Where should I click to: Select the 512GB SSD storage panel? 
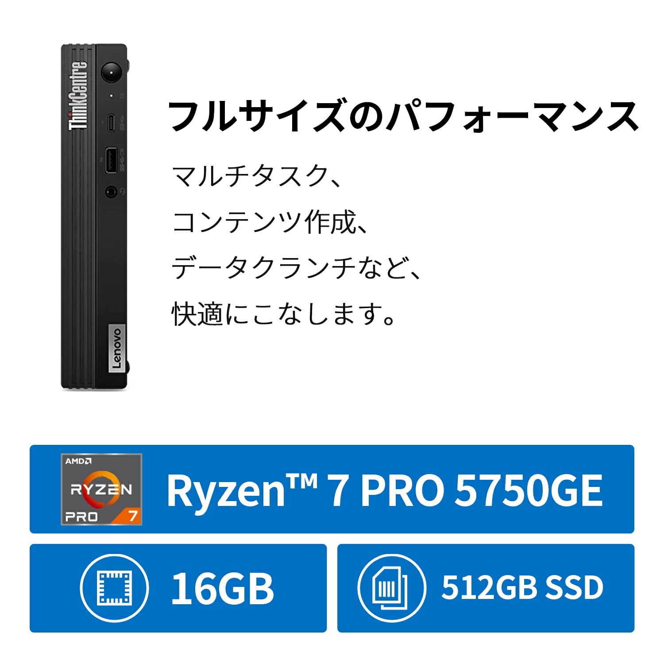point(486,588)
